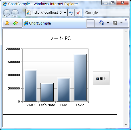Click the red Stop loading icon
131x130 pixels.
tap(78, 13)
